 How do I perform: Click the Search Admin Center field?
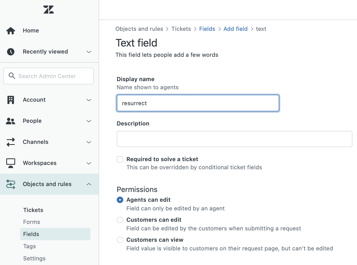pos(48,76)
